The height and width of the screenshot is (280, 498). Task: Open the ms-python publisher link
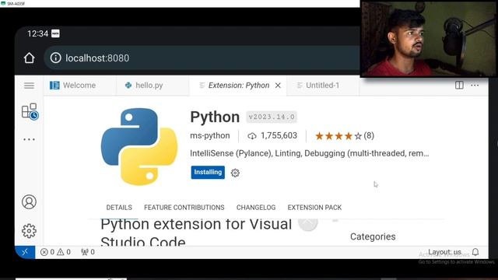(210, 135)
